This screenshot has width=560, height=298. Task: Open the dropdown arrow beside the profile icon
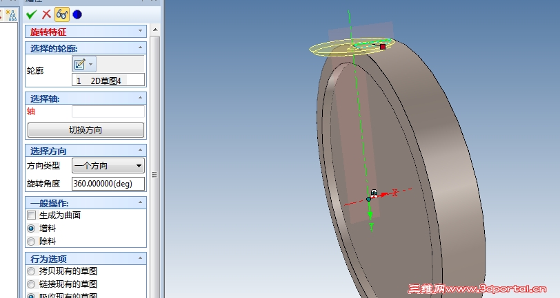(91, 64)
